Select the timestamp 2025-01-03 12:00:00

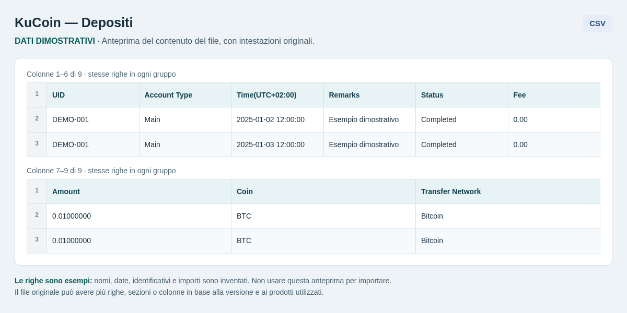point(271,145)
